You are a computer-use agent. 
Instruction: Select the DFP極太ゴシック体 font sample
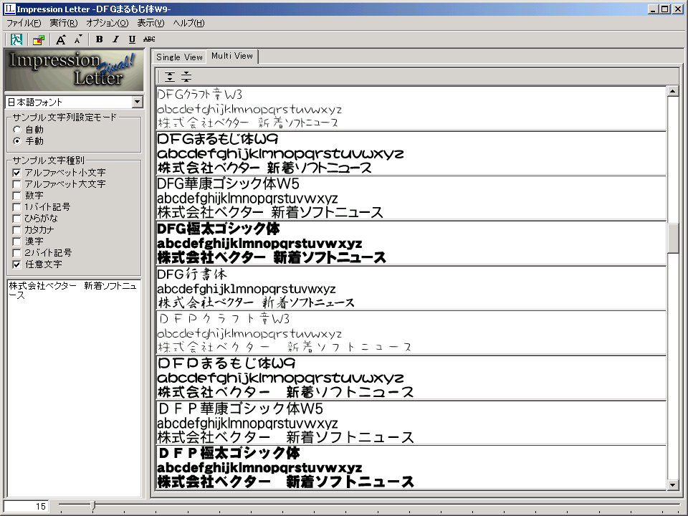pyautogui.click(x=411, y=467)
